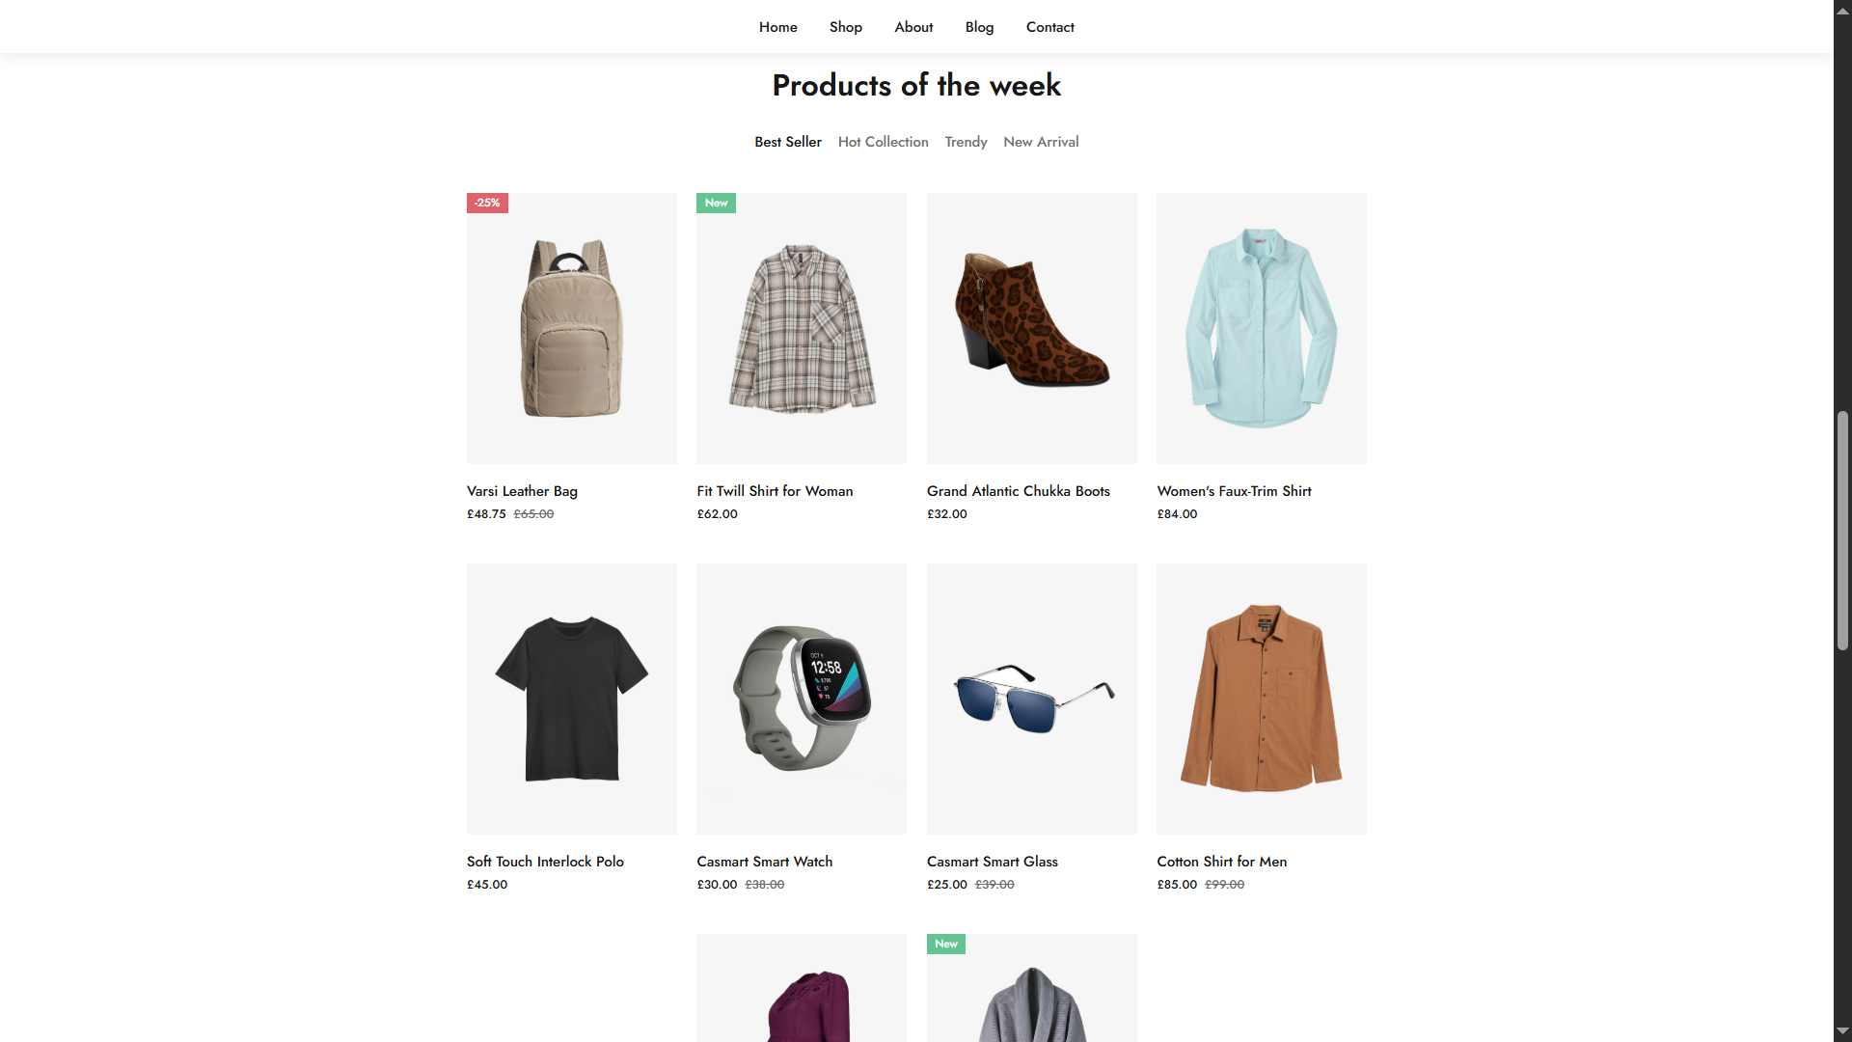Click the Cotton Shirt for Men title

1221,862
